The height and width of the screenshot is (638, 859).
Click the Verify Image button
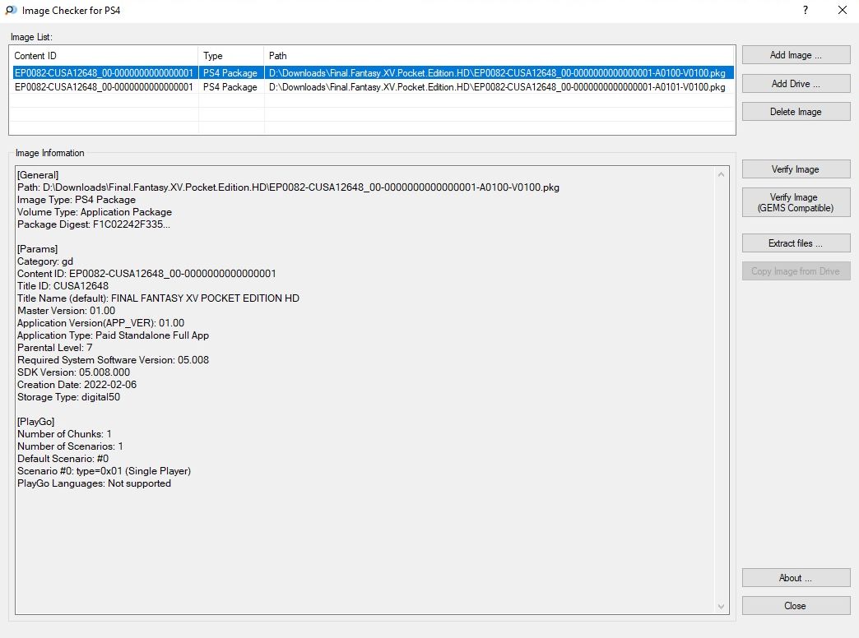796,169
